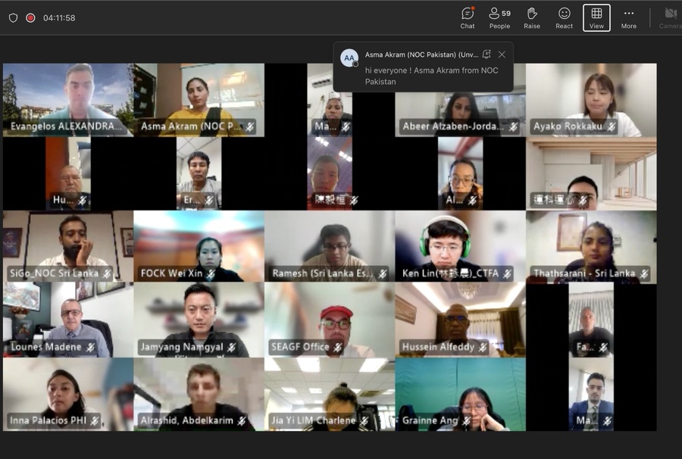
Task: Open the React emoji picker
Action: tap(565, 17)
